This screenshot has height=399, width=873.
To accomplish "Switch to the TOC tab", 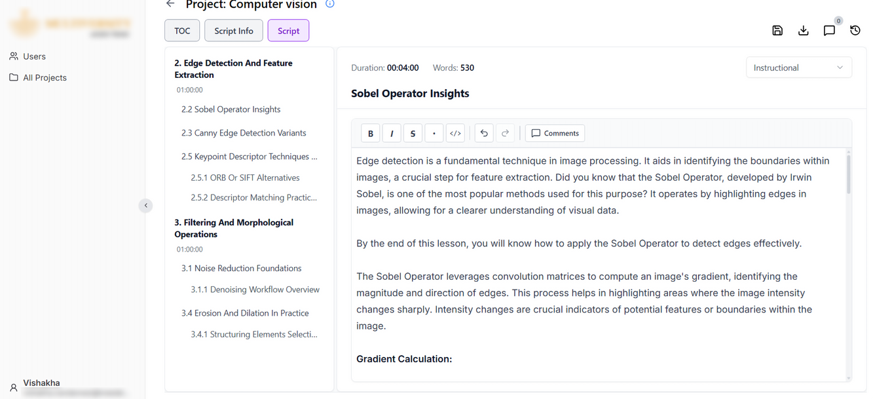I will 182,31.
